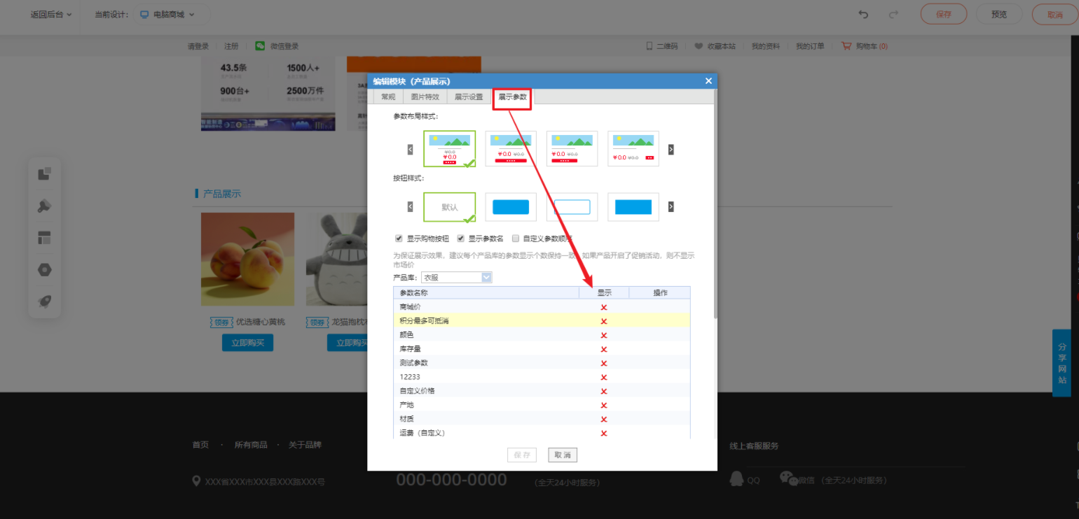The width and height of the screenshot is (1079, 519).
Task: Click 立即购买 under 优选糖心黄桃
Action: tap(247, 343)
